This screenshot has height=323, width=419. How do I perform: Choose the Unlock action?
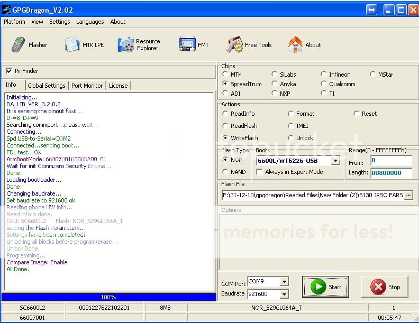tap(290, 138)
